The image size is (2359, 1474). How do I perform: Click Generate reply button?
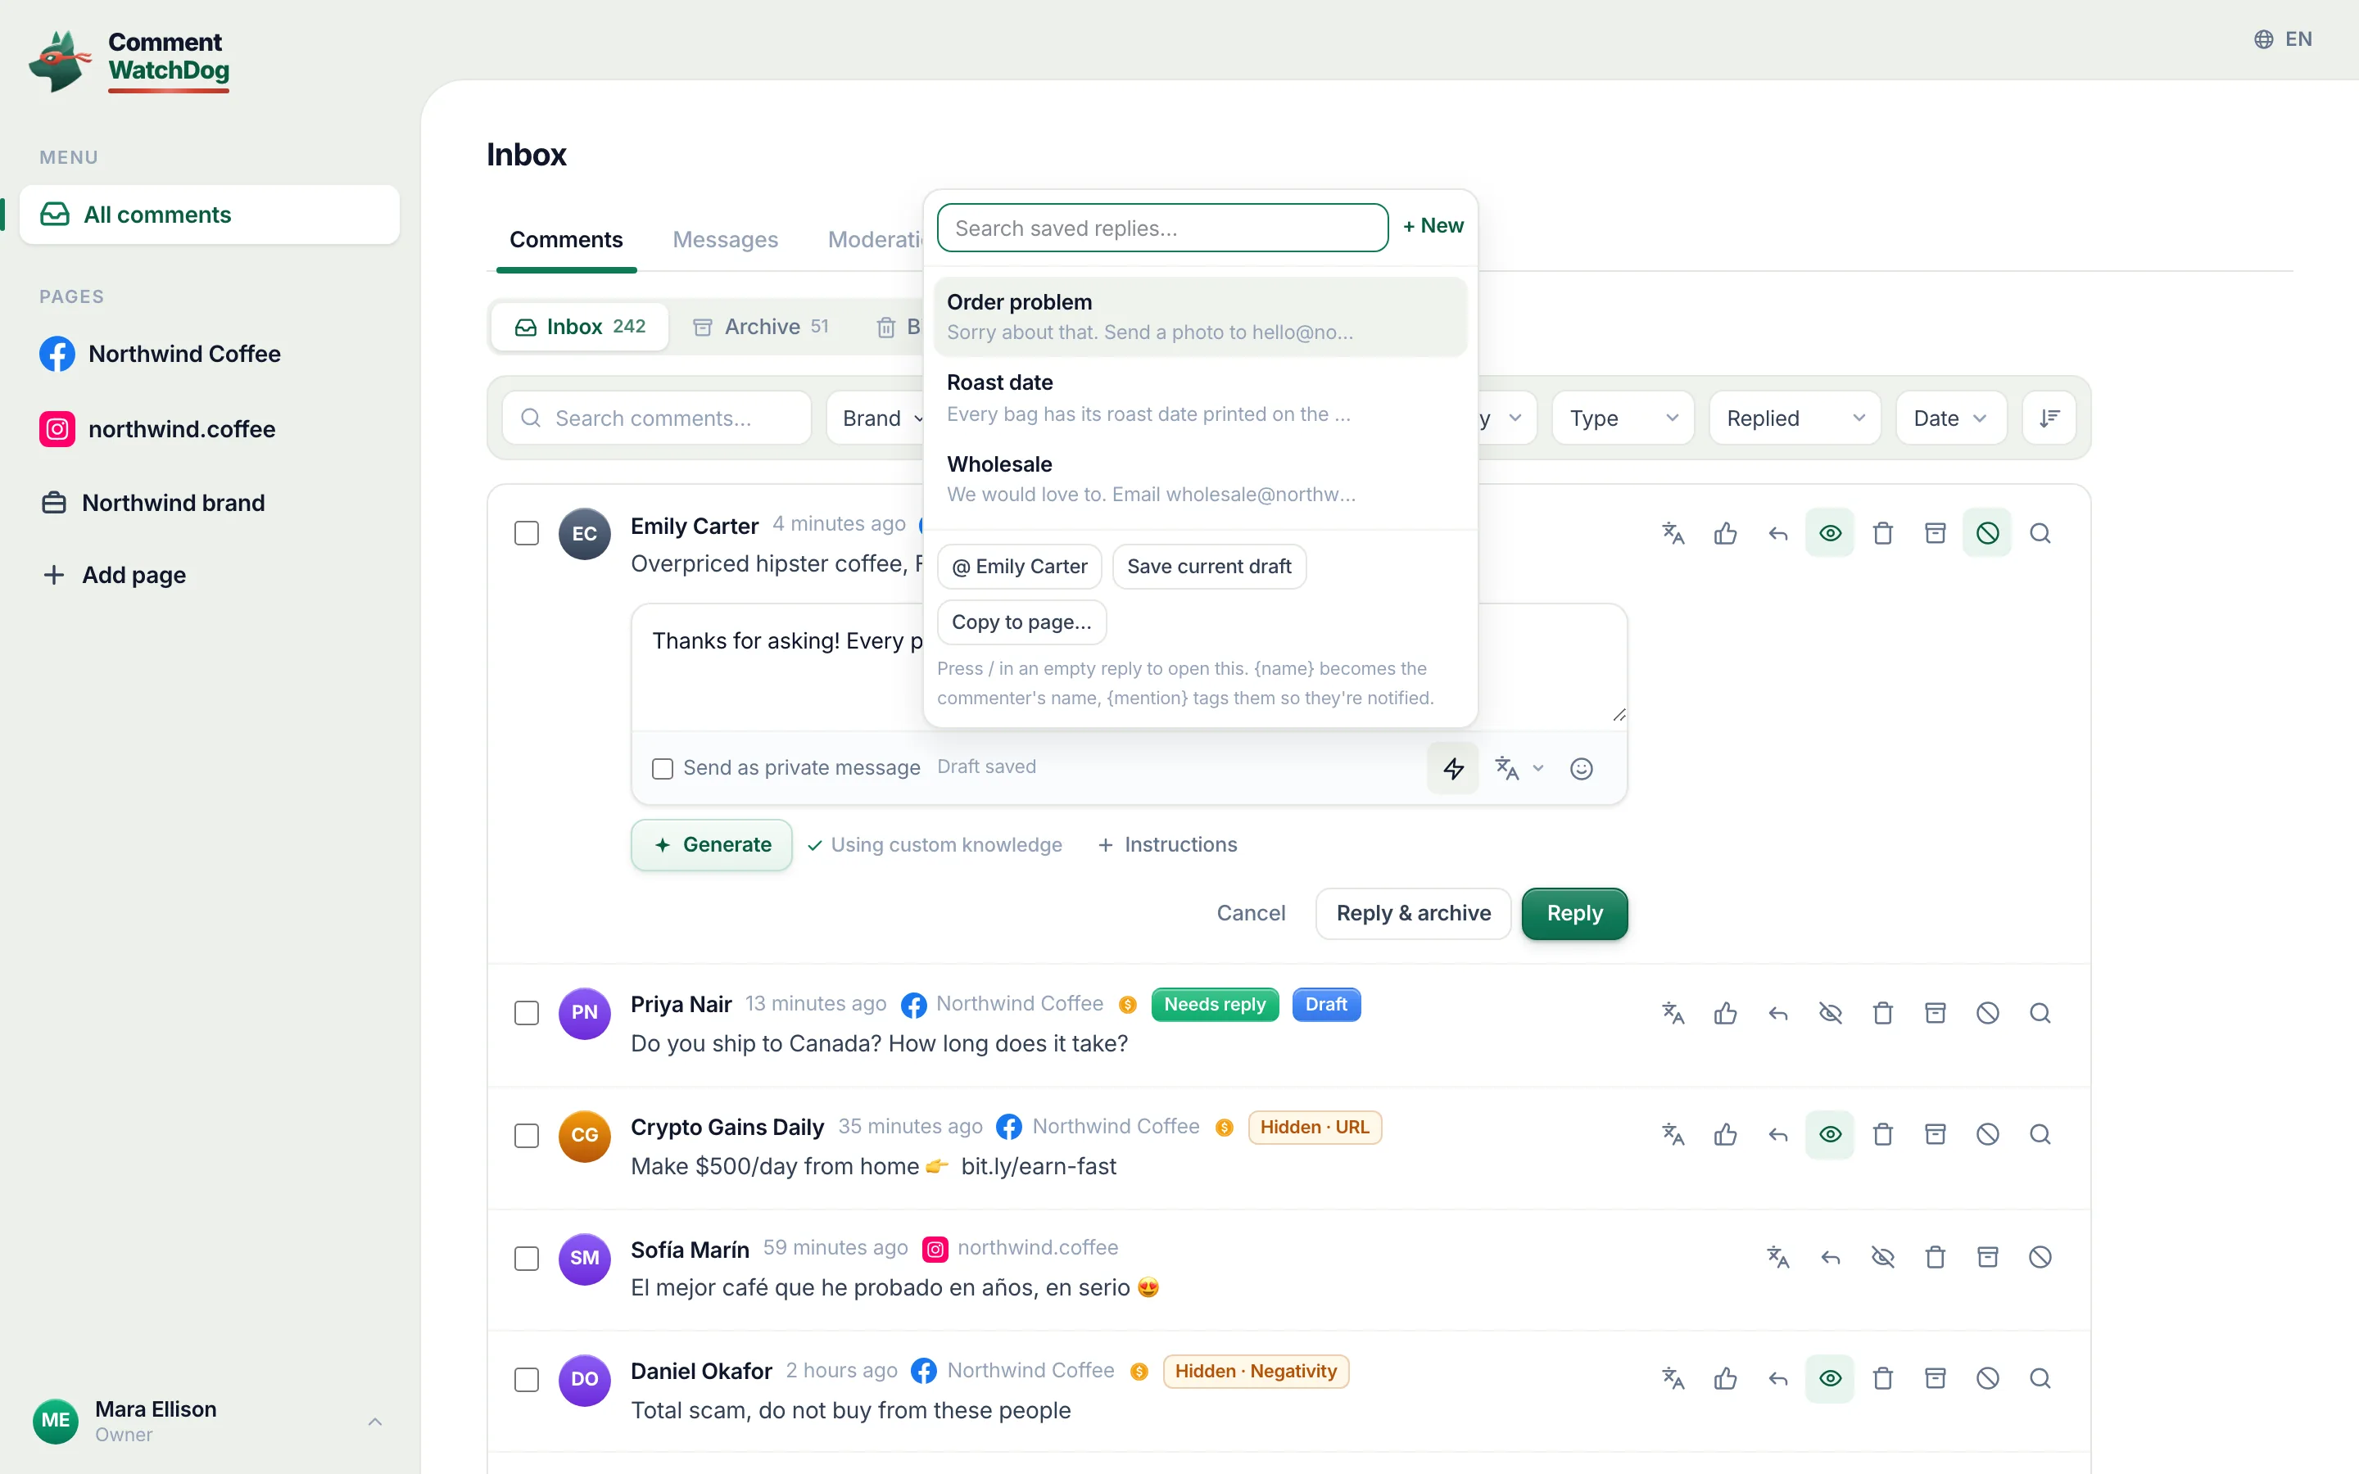(x=712, y=845)
